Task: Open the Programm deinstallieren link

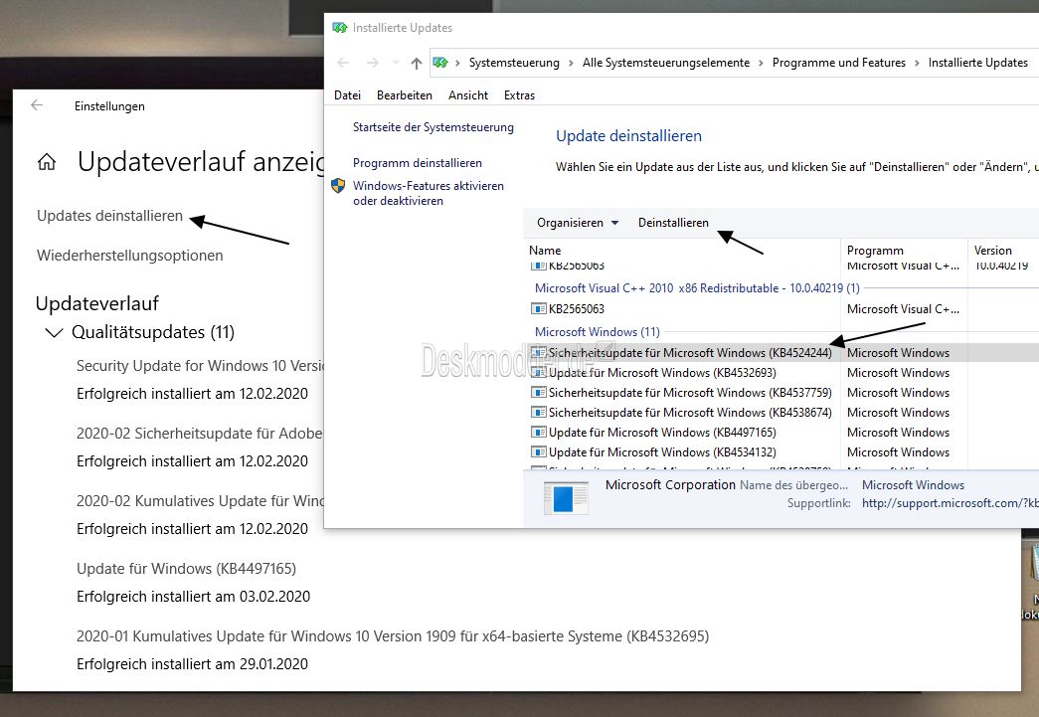Action: pos(418,163)
